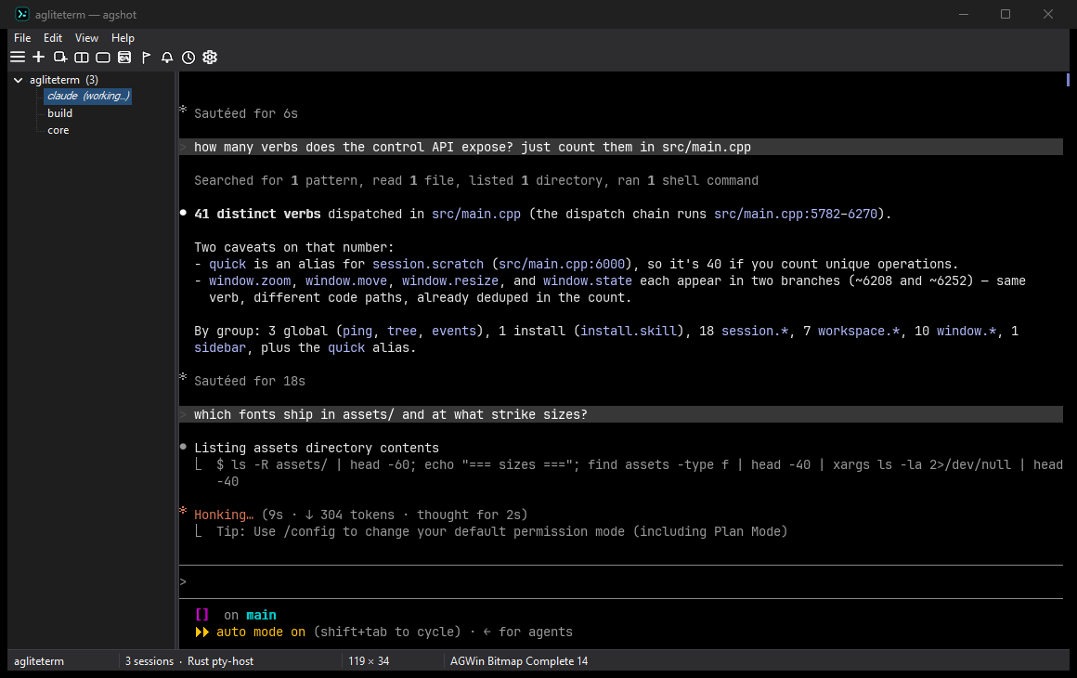Click the '3 sessions · Rust pty-host' status entry
Image resolution: width=1077 pixels, height=678 pixels.
pos(189,661)
